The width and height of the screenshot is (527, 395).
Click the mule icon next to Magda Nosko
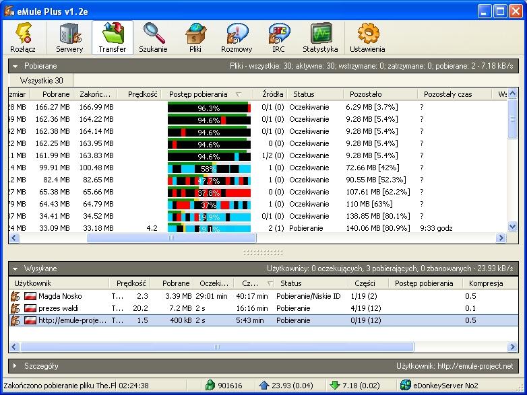pos(15,296)
